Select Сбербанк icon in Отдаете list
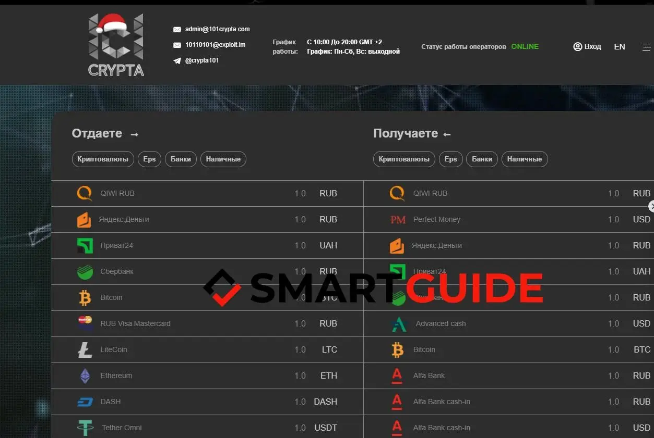 [x=85, y=271]
